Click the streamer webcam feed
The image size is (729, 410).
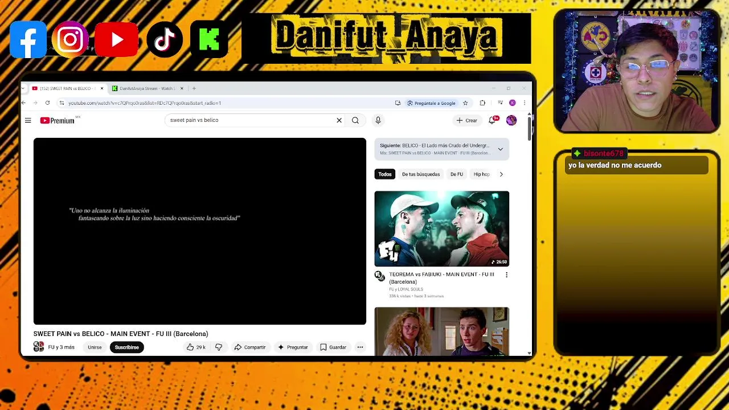636,72
